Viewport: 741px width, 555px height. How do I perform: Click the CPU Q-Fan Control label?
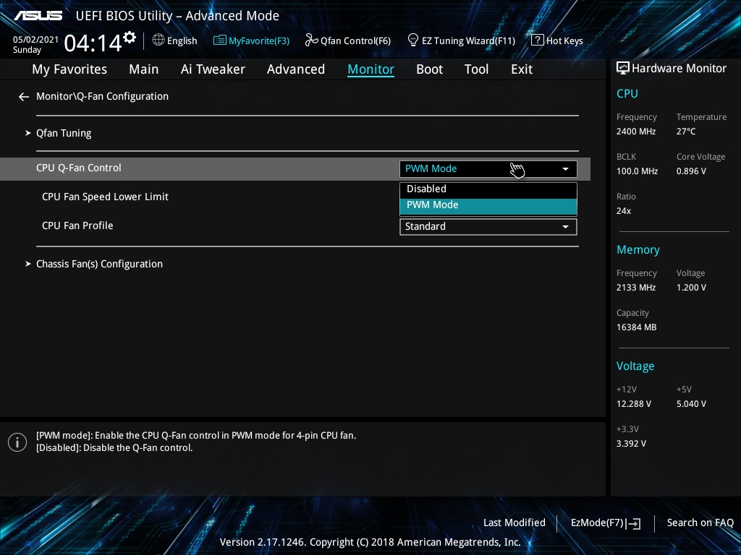pyautogui.click(x=78, y=168)
